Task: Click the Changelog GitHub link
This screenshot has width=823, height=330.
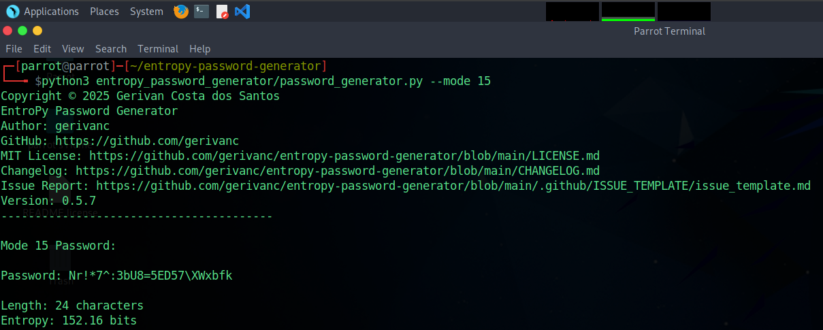Action: tap(338, 171)
